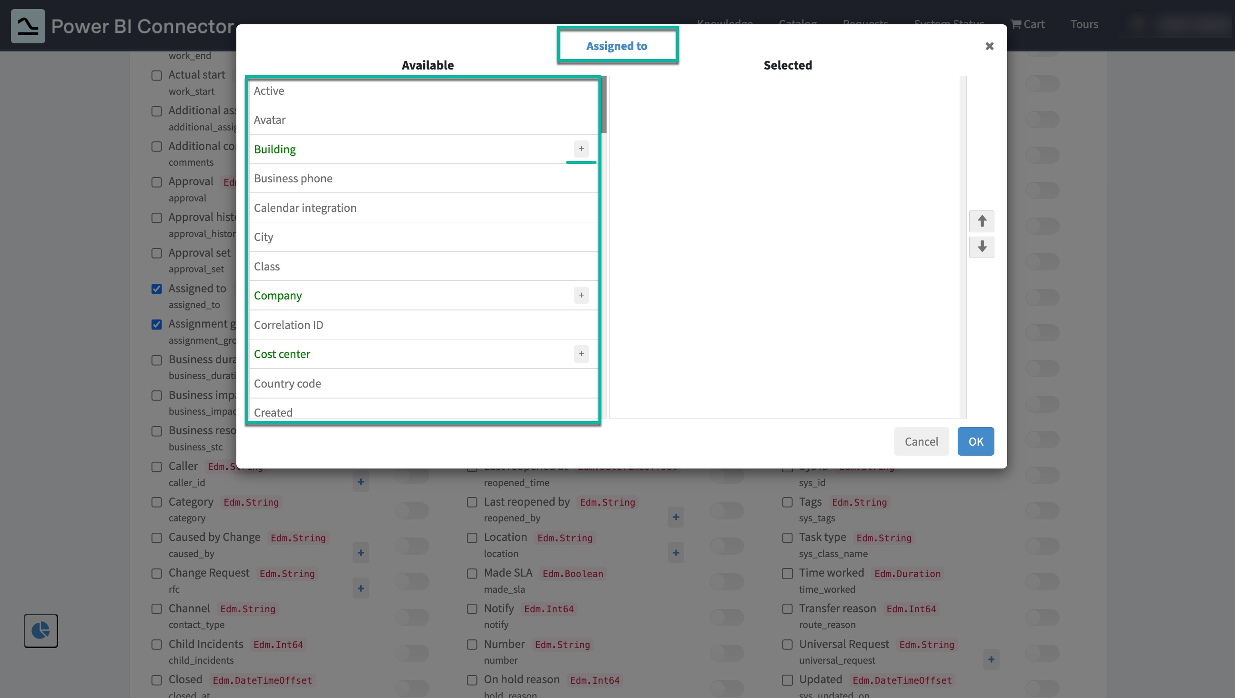The image size is (1235, 698).
Task: Enable the Made SLA checkbox
Action: [472, 573]
